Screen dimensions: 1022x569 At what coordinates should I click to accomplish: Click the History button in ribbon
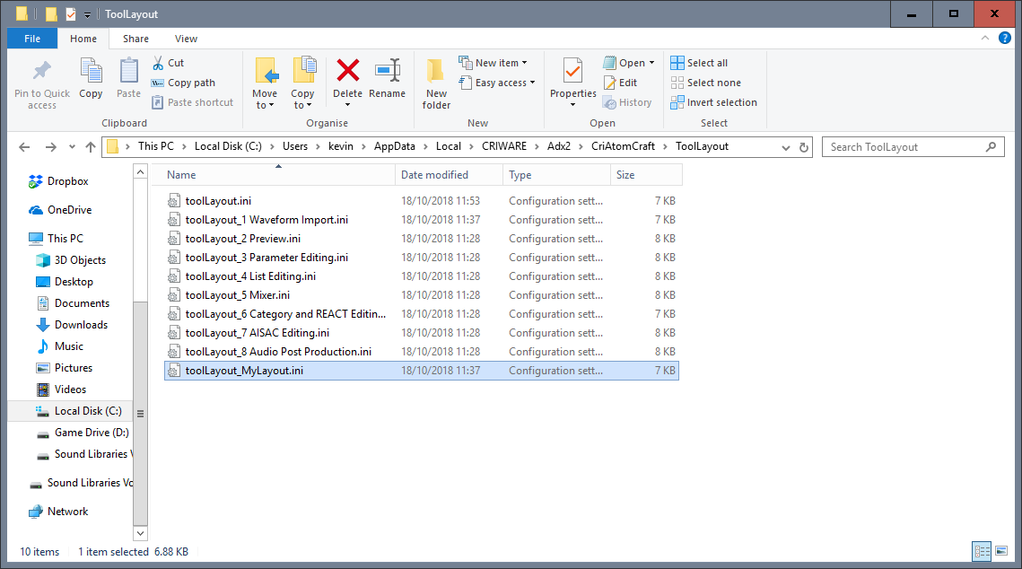tap(627, 102)
